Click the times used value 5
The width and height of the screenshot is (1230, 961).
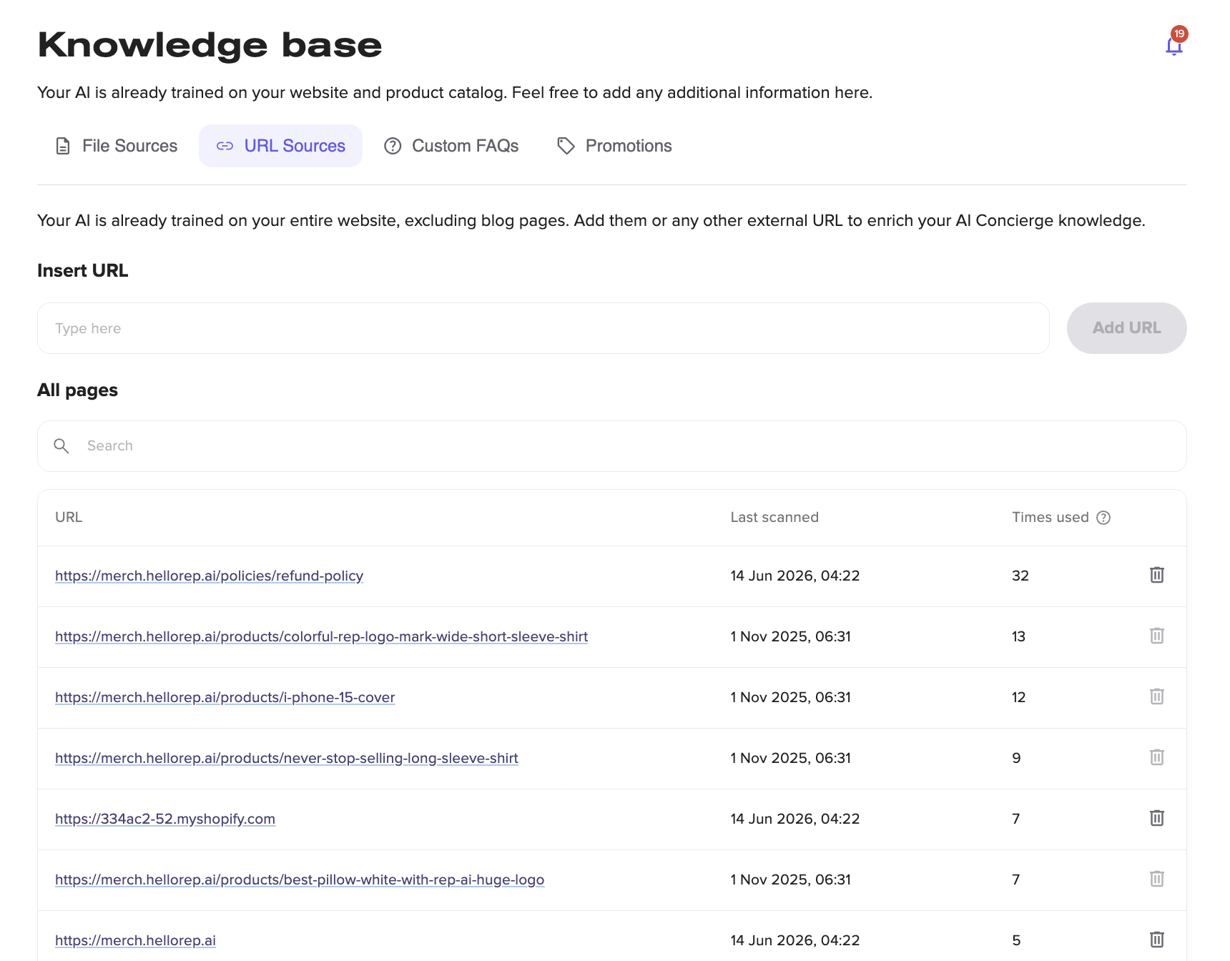tap(1016, 941)
